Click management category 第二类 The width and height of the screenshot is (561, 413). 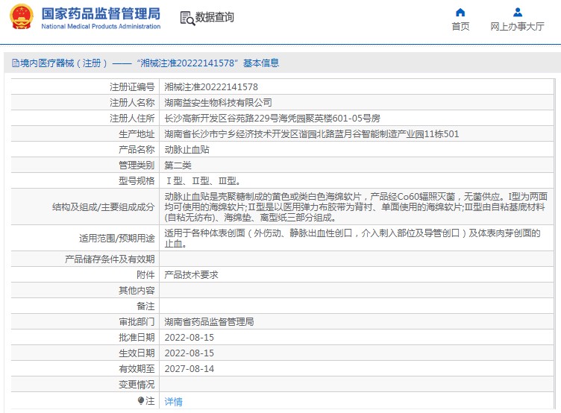point(178,165)
